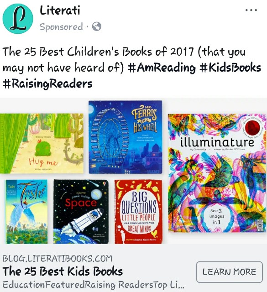
Task: Click the Illuminature book cover
Action: (x=217, y=173)
